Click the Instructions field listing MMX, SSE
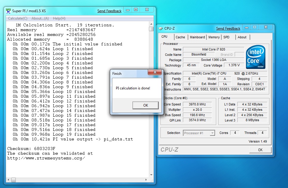 pyautogui.click(x=225, y=89)
